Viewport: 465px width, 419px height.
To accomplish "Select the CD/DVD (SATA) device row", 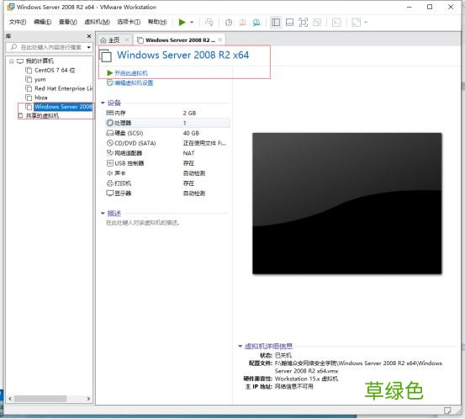I will point(167,143).
